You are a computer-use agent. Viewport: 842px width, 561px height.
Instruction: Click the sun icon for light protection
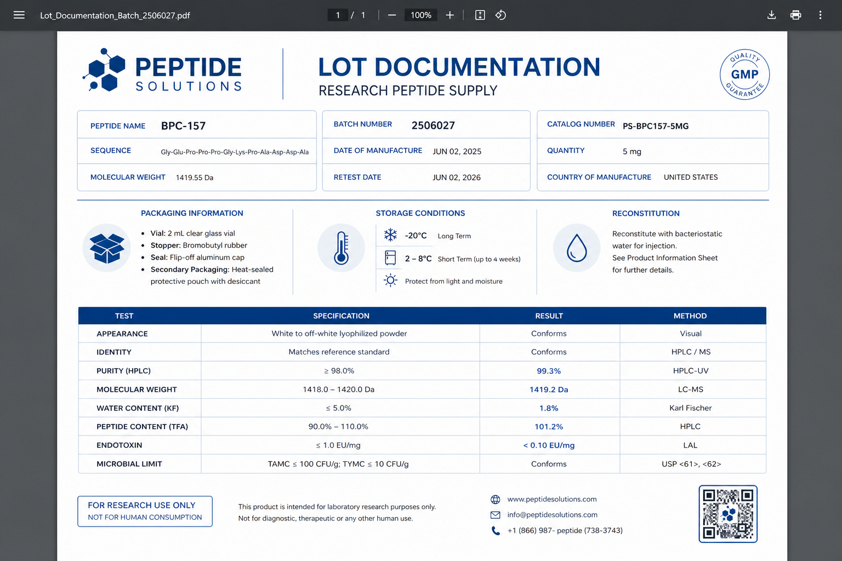[x=390, y=280]
